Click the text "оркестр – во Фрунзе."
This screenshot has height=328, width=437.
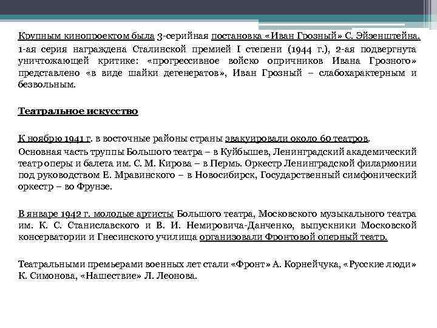[x=65, y=186]
